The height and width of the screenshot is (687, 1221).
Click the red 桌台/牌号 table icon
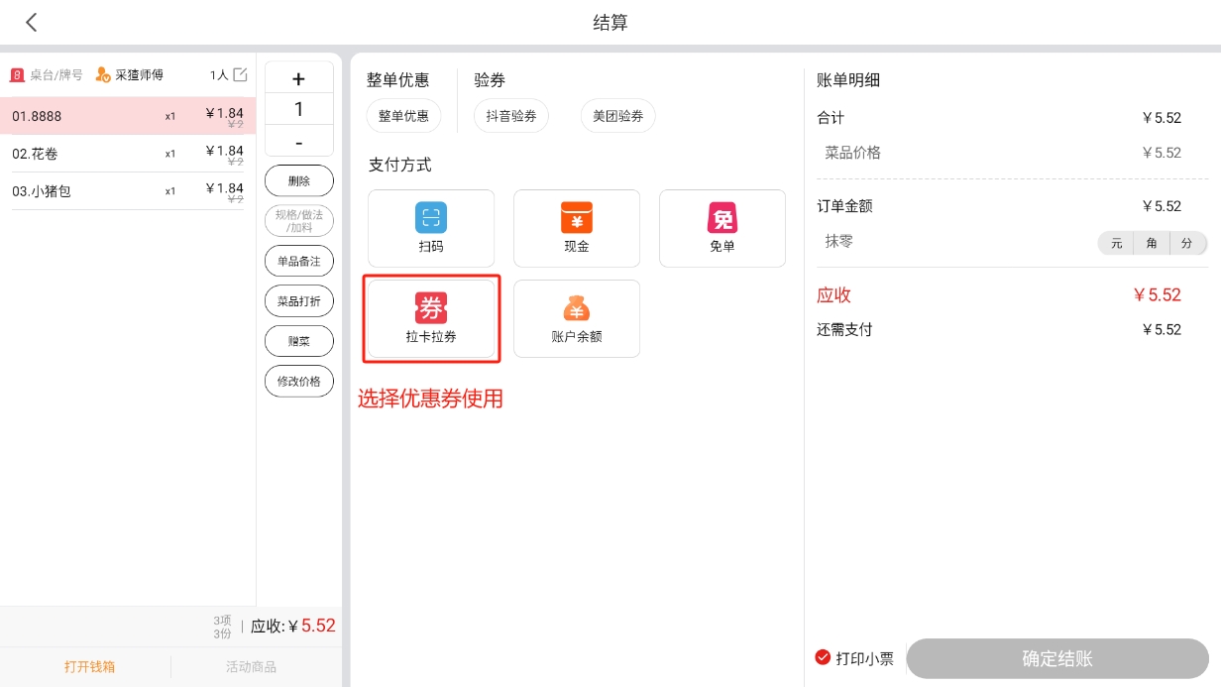pyautogui.click(x=17, y=74)
